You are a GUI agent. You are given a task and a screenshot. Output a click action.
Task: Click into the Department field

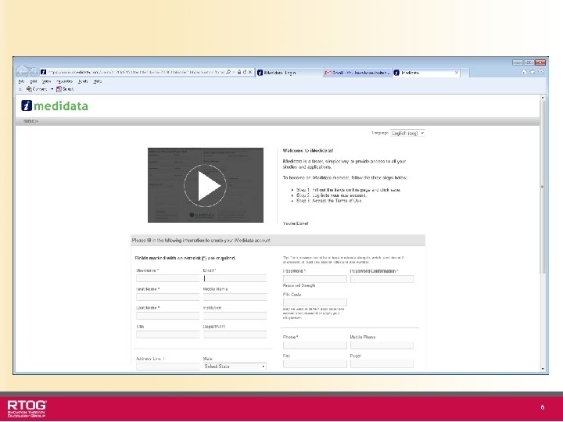[235, 334]
